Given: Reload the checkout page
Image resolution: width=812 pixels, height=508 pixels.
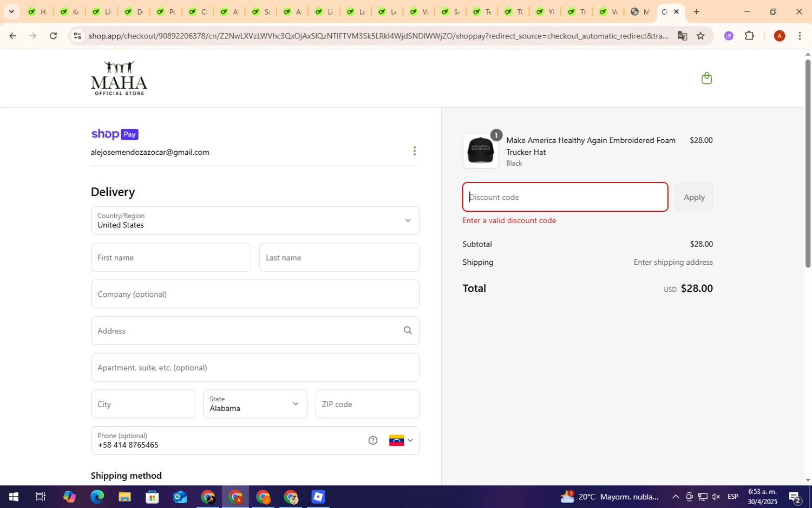Looking at the screenshot, I should point(53,36).
